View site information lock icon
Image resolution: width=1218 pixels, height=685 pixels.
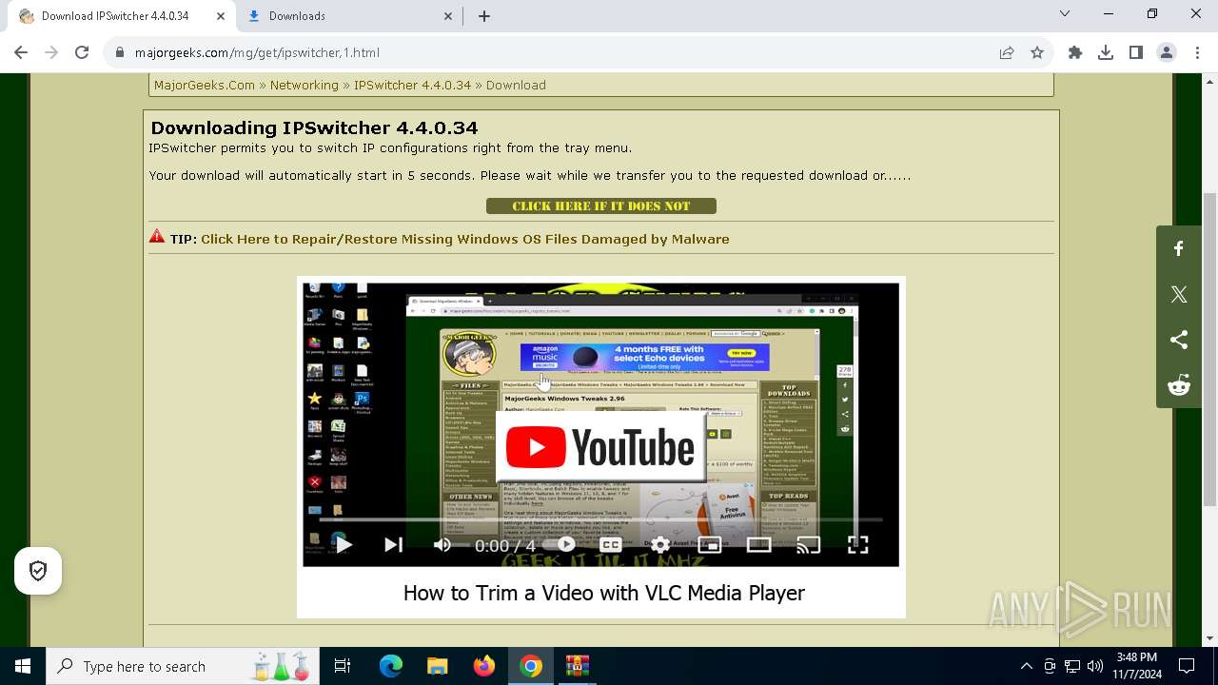pyautogui.click(x=120, y=52)
